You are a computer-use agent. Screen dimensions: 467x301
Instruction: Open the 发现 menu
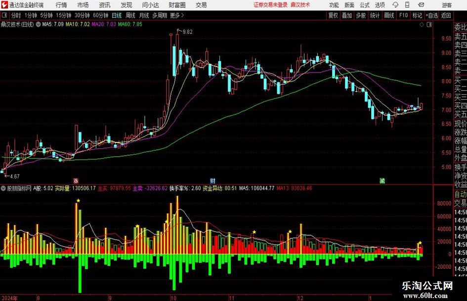coord(127,5)
